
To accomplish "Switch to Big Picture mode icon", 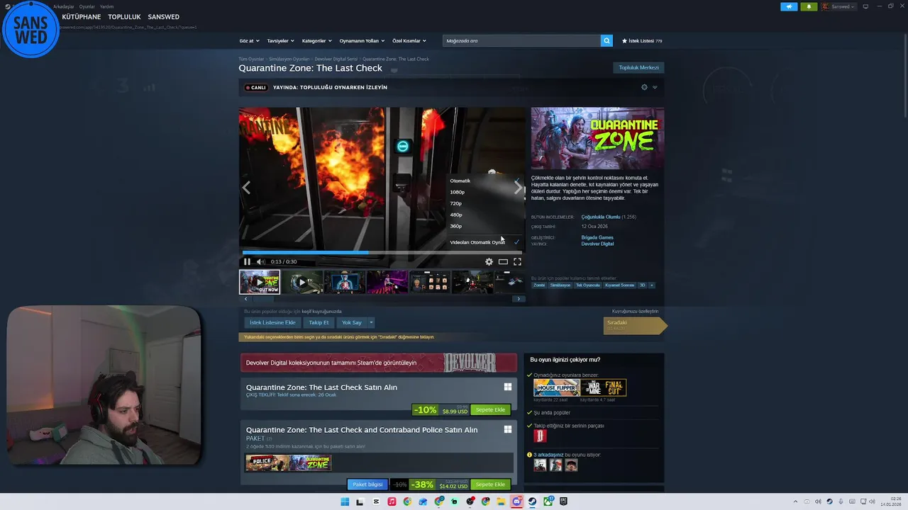I will point(865,6).
